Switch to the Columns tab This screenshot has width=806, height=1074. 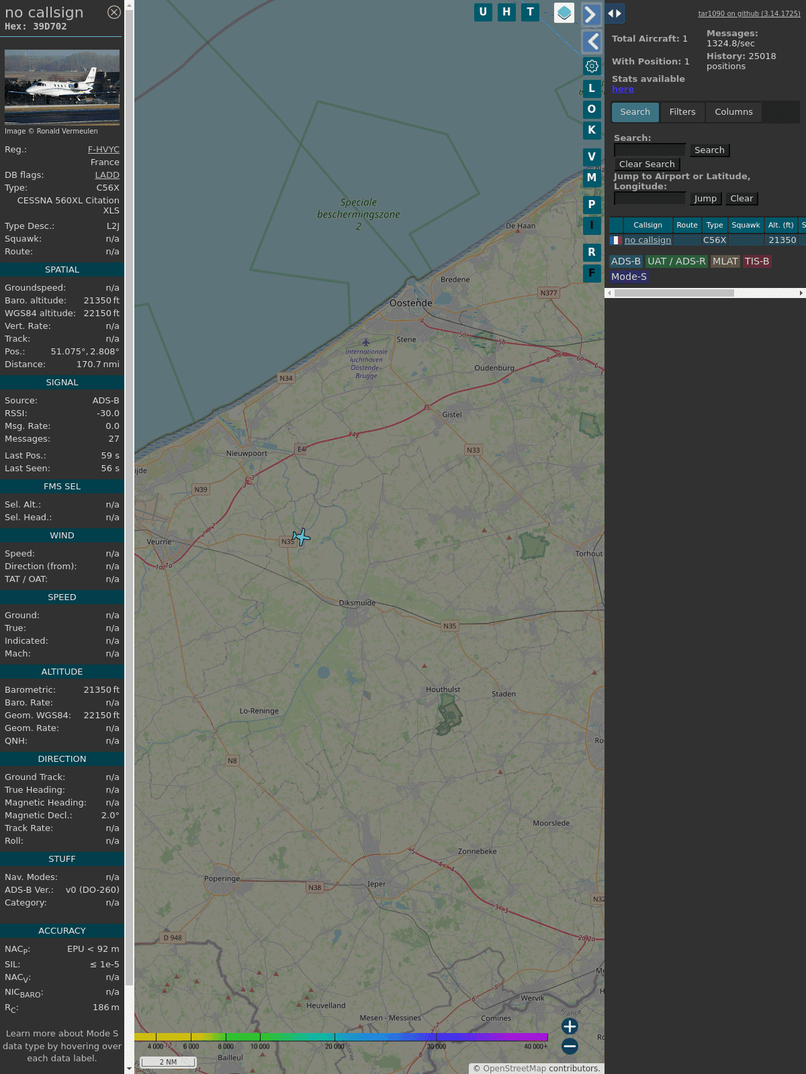pos(733,112)
